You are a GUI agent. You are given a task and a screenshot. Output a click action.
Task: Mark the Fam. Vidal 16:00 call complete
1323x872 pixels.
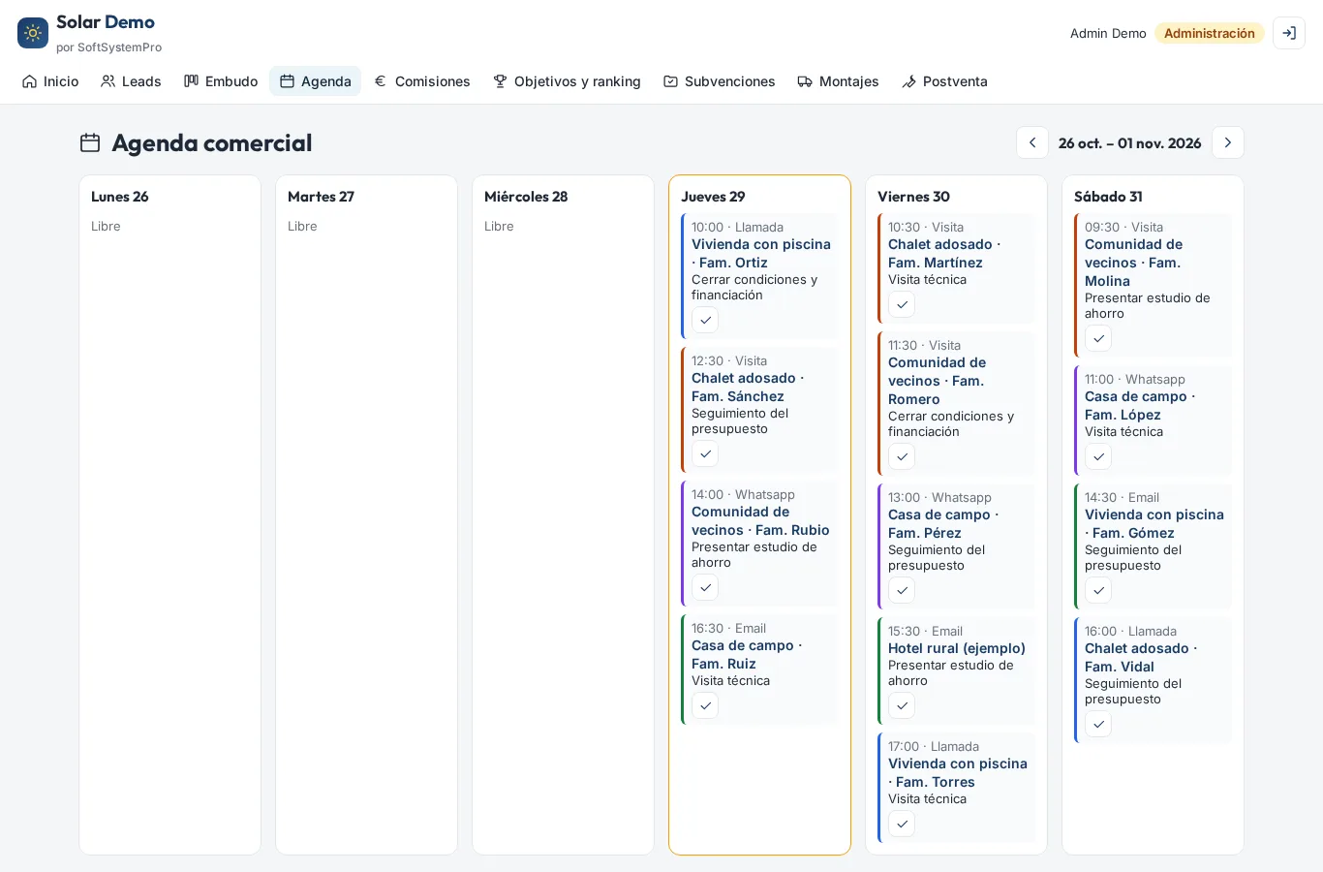point(1098,724)
